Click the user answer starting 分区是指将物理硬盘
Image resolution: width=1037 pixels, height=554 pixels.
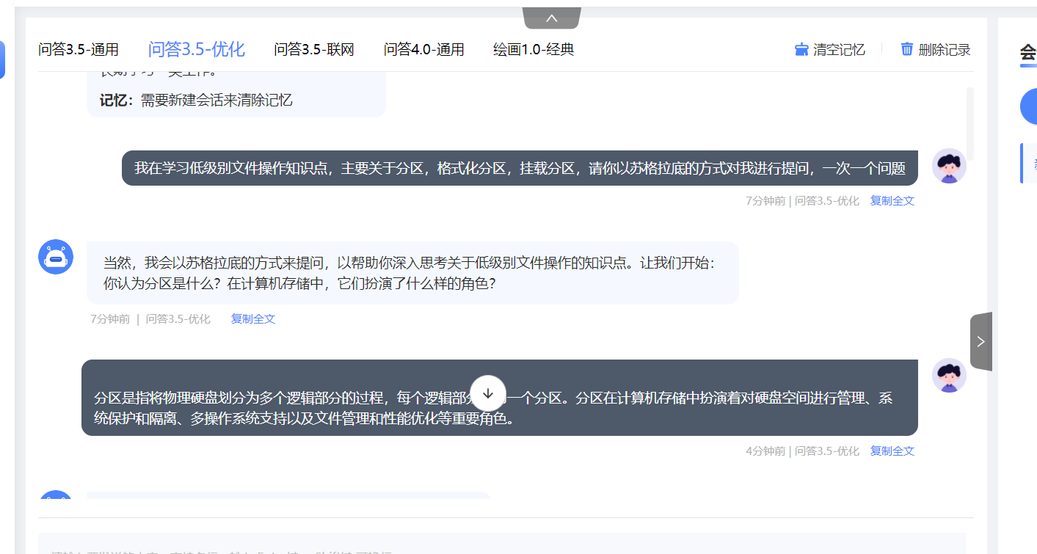coord(500,398)
